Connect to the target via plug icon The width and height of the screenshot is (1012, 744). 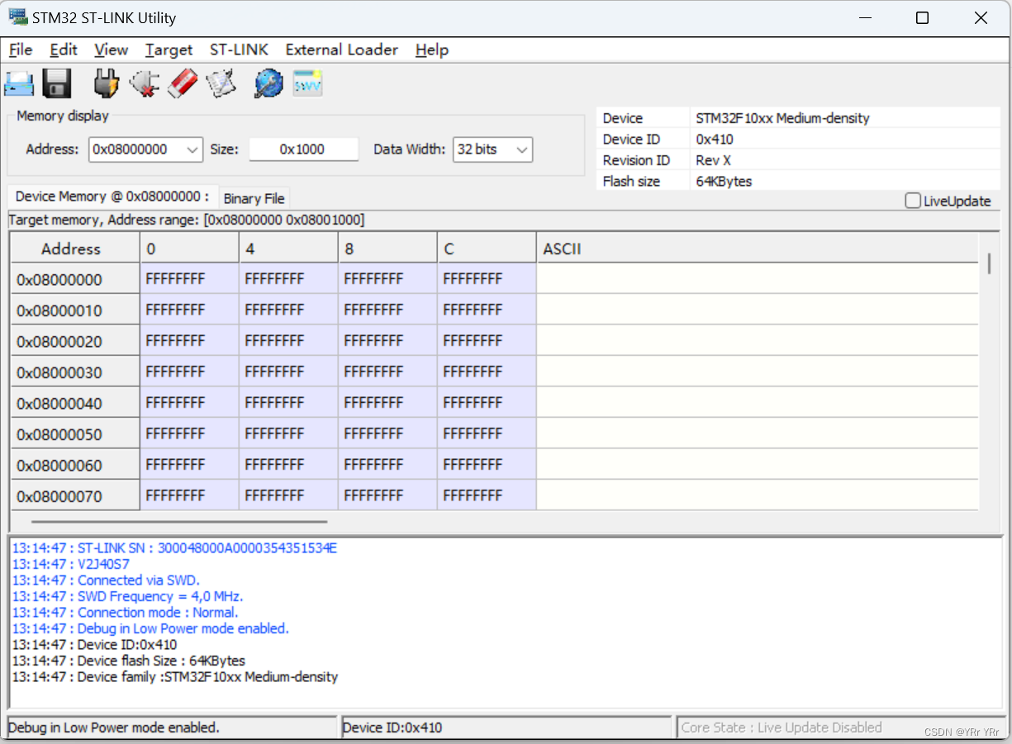107,83
